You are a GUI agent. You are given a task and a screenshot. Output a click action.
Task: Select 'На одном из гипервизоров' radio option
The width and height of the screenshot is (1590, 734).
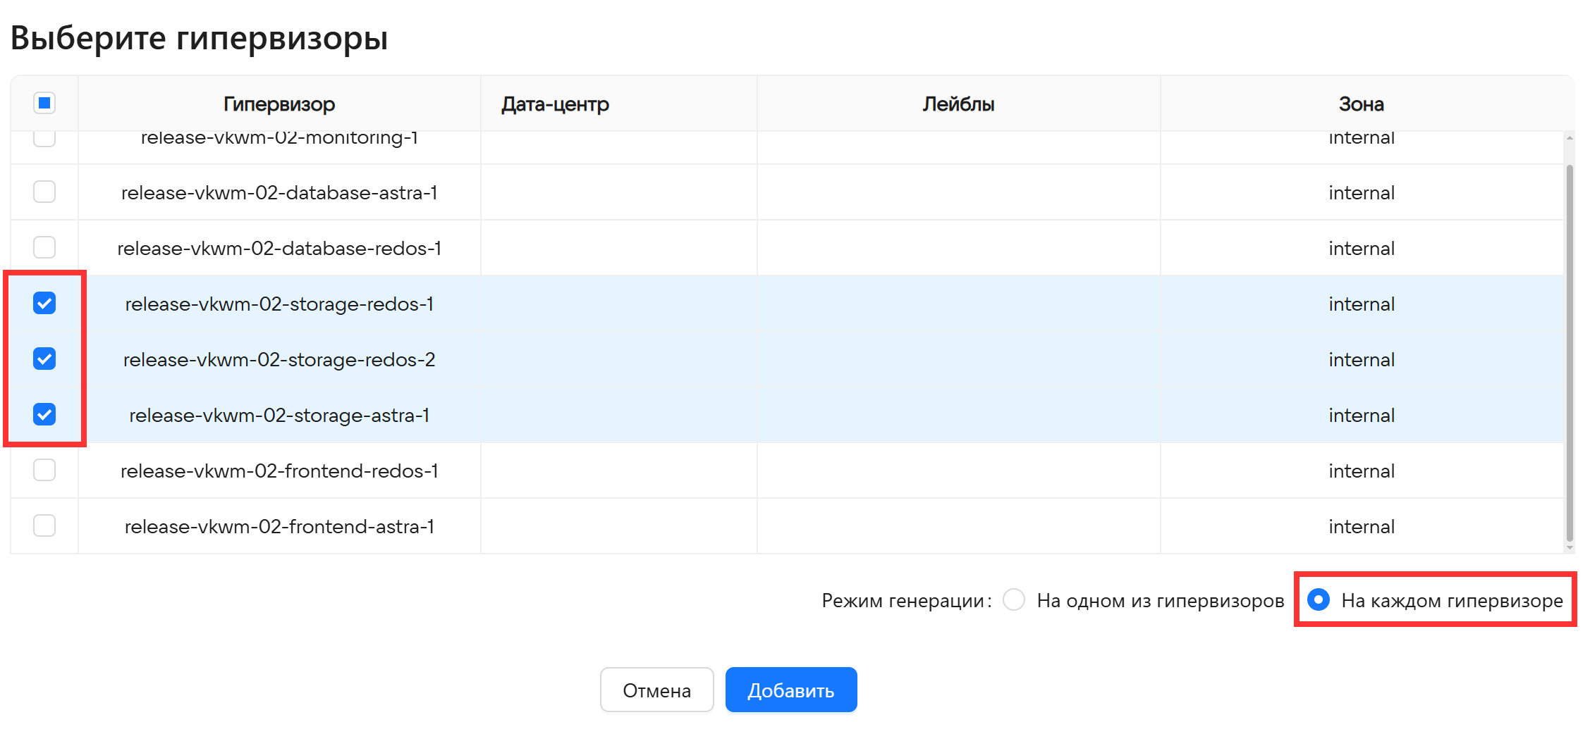point(1014,599)
